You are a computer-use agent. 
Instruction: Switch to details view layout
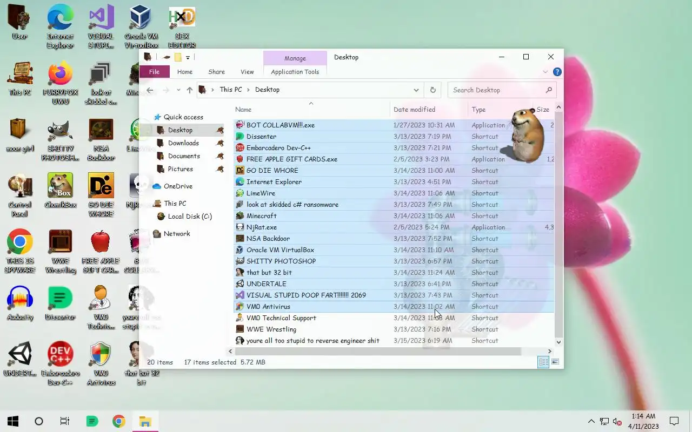click(x=543, y=362)
